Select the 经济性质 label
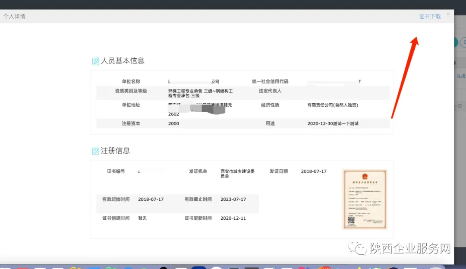 pos(270,105)
